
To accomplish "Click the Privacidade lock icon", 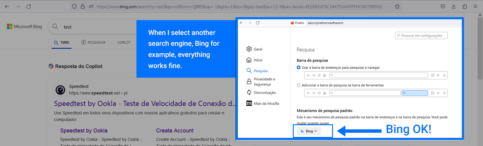I will (249, 82).
